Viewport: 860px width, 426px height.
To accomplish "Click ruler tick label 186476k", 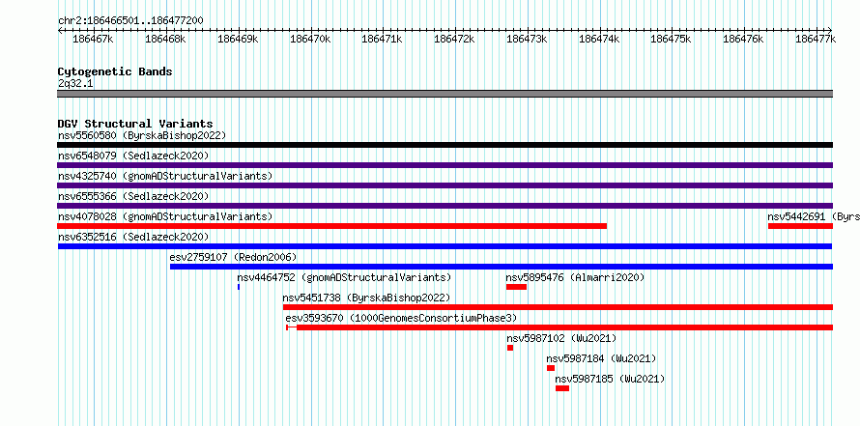I will [744, 39].
